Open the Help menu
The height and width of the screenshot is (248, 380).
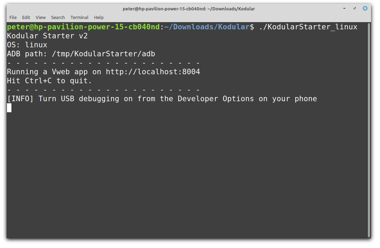click(99, 17)
